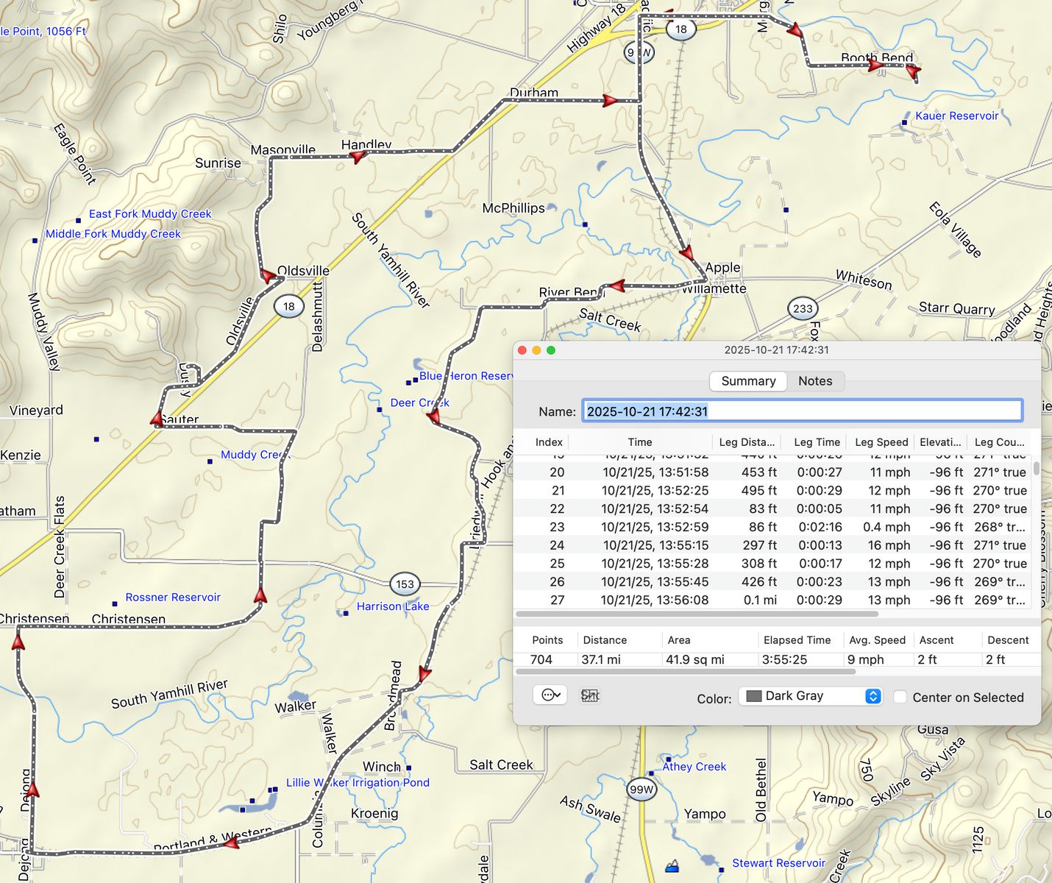Select the Summary tab
The image size is (1052, 883).
[x=748, y=381]
